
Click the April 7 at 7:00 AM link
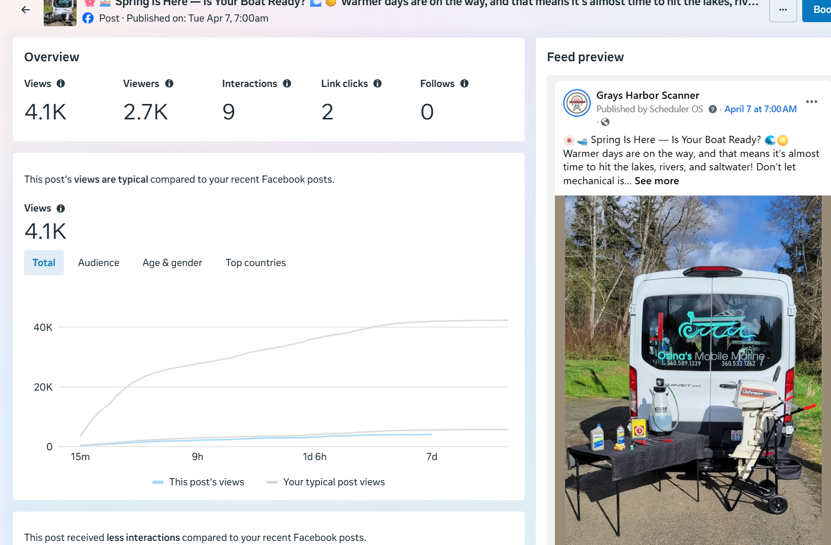(x=760, y=109)
